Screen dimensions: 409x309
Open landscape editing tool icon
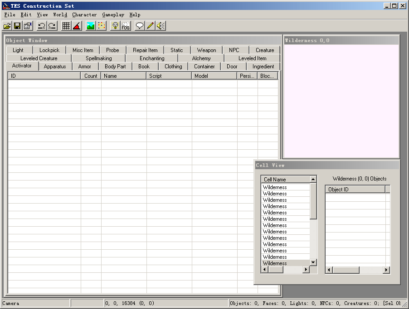(91, 26)
